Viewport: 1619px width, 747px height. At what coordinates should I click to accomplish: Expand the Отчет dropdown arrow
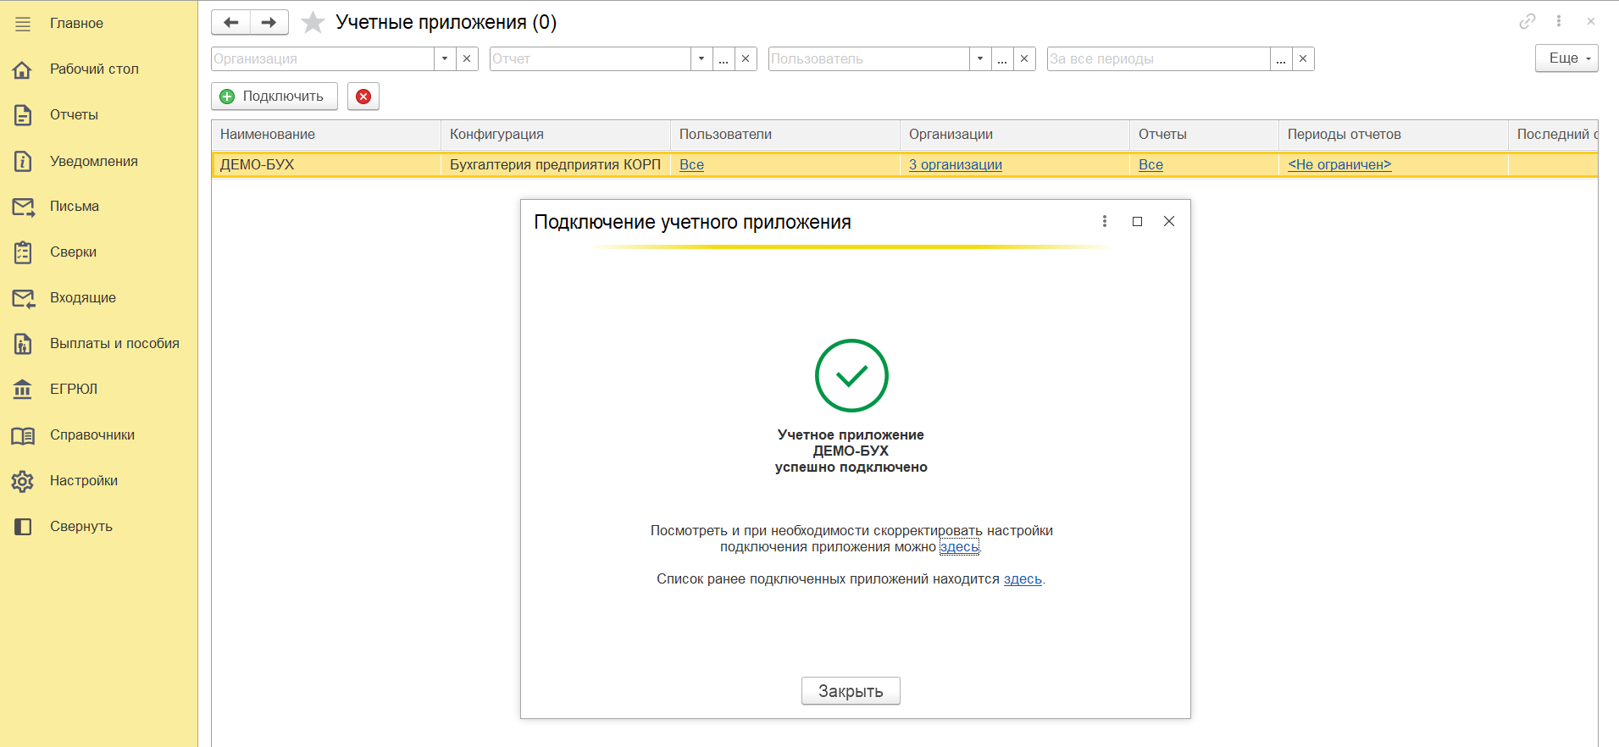point(701,59)
